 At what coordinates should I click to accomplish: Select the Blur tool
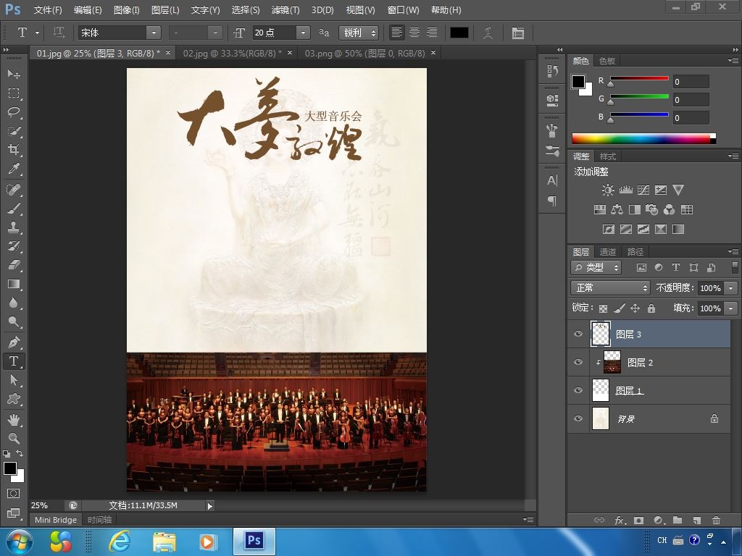click(x=14, y=303)
